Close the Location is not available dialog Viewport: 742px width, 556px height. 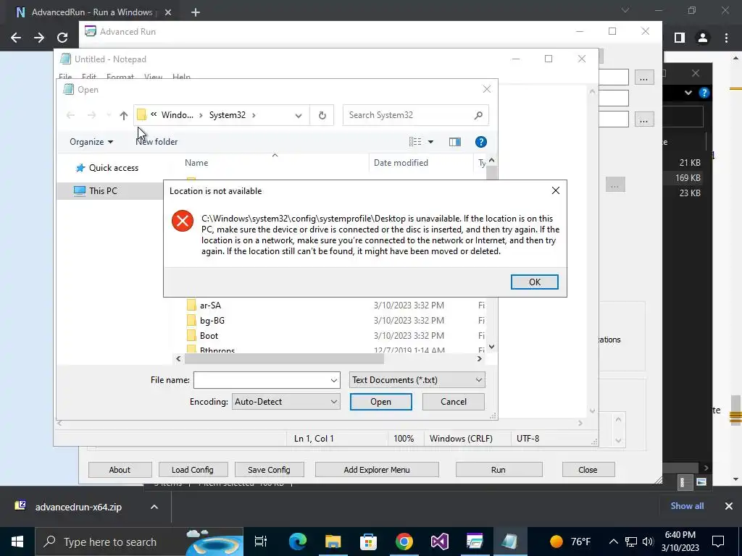pyautogui.click(x=556, y=190)
